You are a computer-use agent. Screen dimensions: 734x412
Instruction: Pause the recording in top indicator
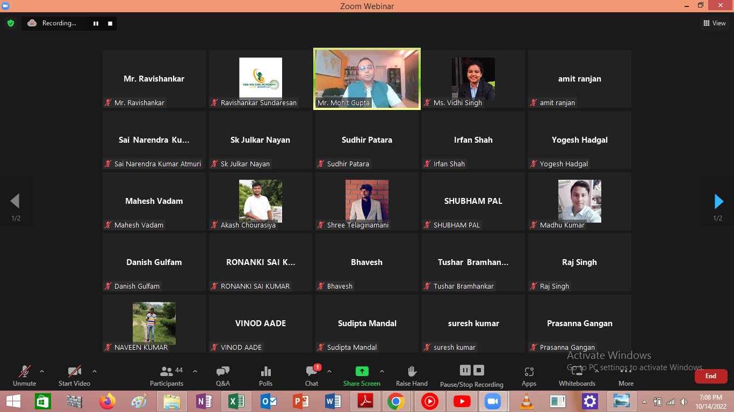[x=96, y=23]
